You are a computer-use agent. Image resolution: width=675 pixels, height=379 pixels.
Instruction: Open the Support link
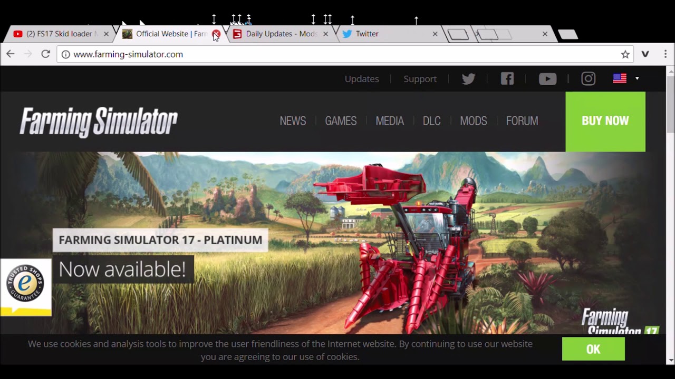pyautogui.click(x=420, y=79)
